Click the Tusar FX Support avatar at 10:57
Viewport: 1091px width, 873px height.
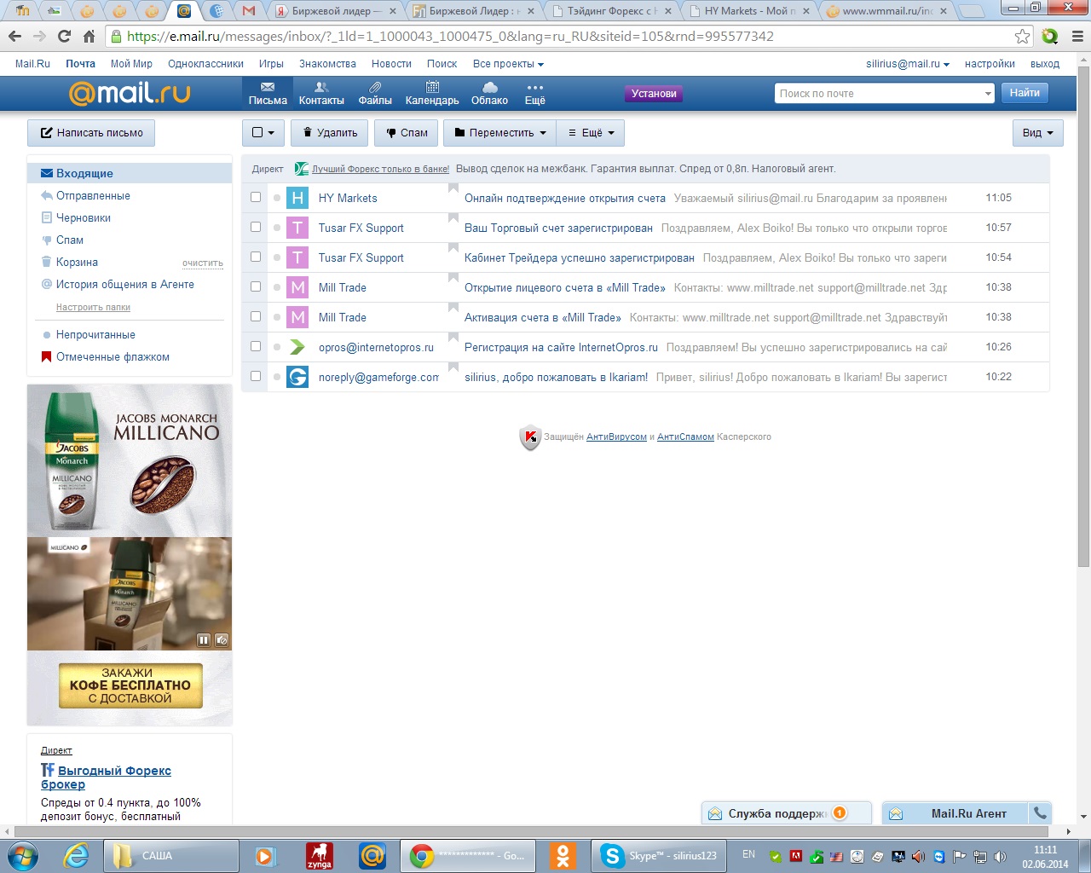[x=297, y=228]
